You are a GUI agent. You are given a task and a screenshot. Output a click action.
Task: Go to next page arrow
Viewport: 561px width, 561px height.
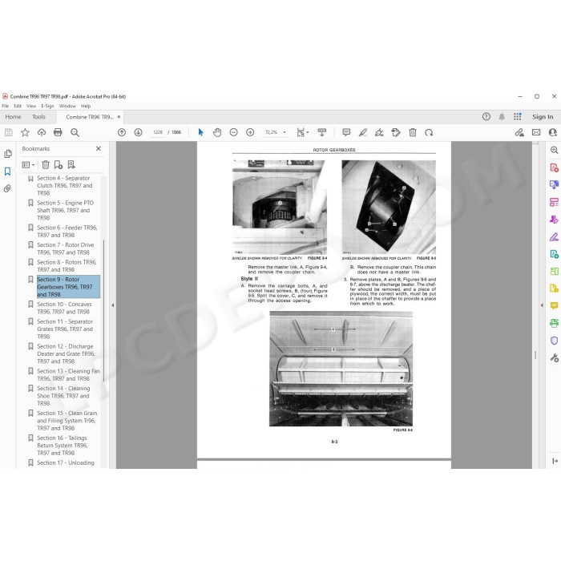[x=138, y=132]
